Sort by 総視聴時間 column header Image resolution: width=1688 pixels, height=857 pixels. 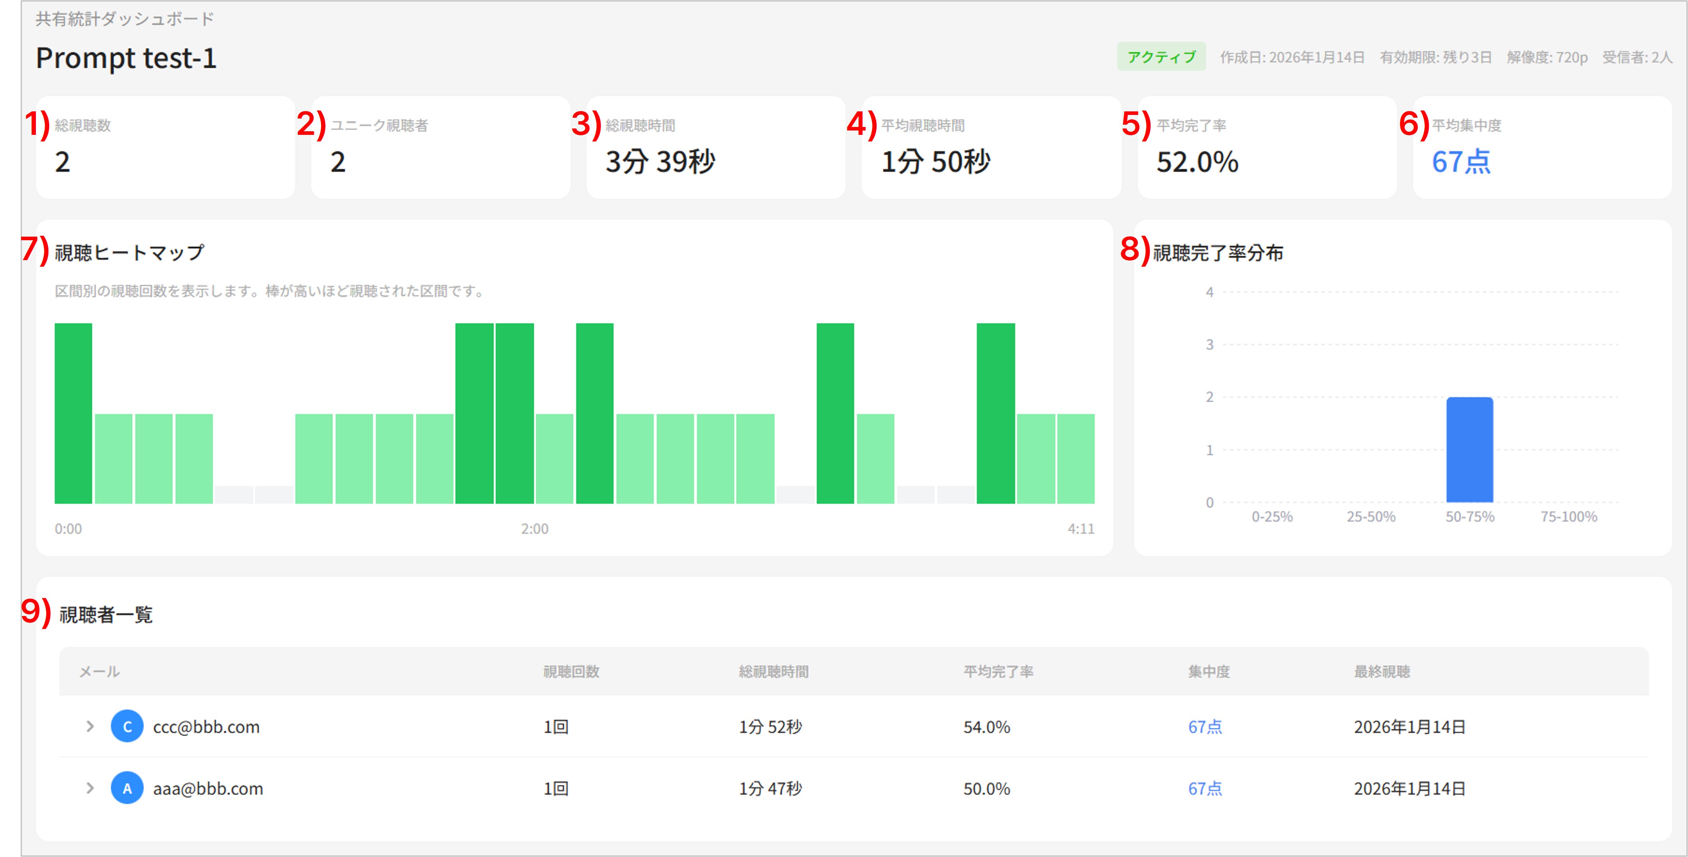[773, 671]
